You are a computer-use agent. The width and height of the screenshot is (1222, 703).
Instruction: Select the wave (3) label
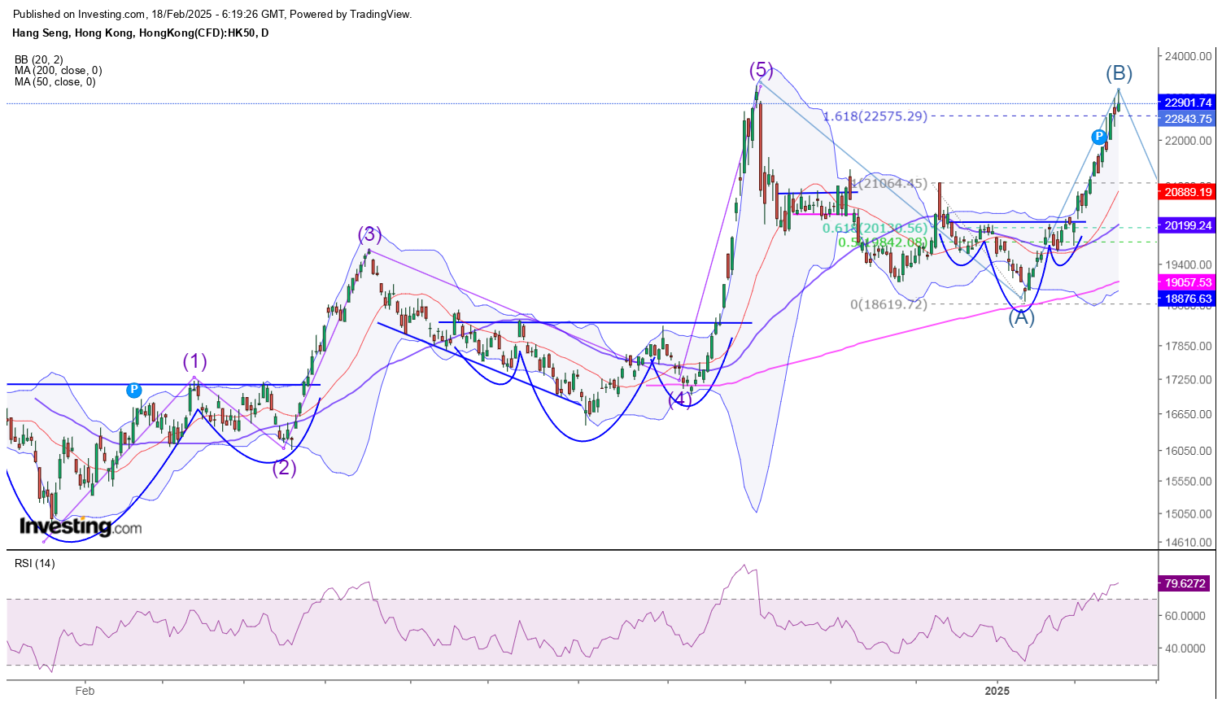pyautogui.click(x=369, y=234)
